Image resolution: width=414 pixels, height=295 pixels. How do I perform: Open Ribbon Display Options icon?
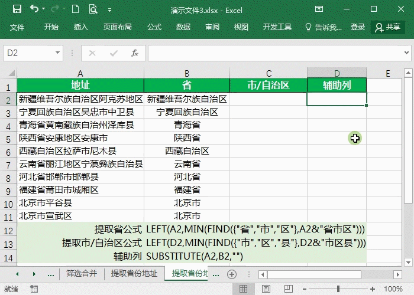pos(319,9)
